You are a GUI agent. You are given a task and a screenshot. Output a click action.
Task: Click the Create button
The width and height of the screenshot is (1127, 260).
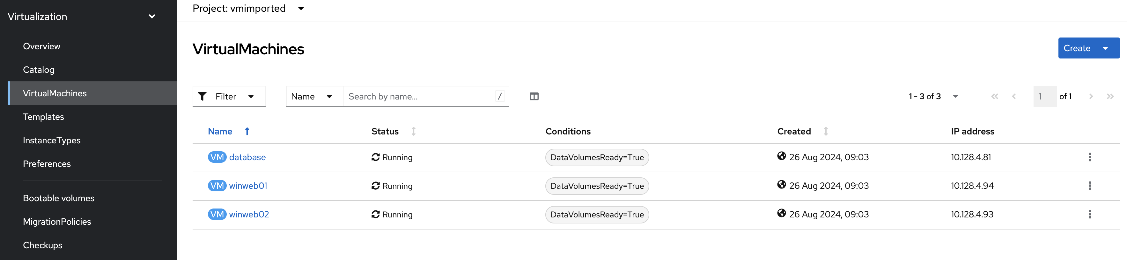1077,48
